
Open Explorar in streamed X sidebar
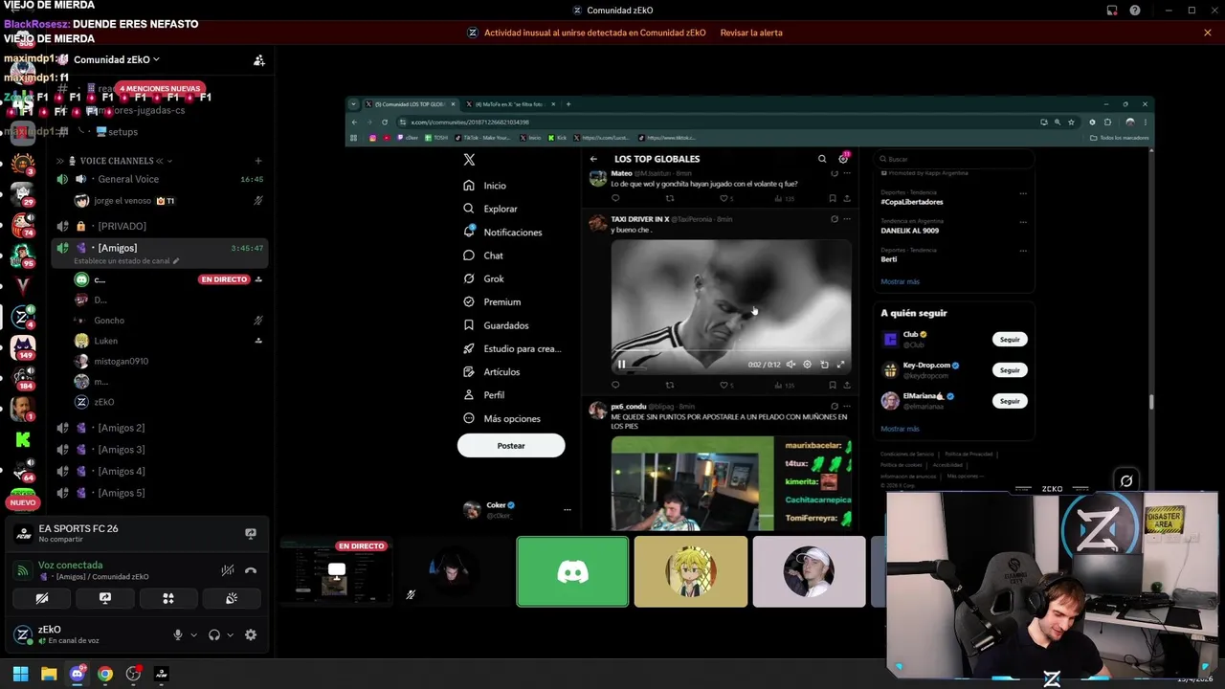(x=491, y=209)
